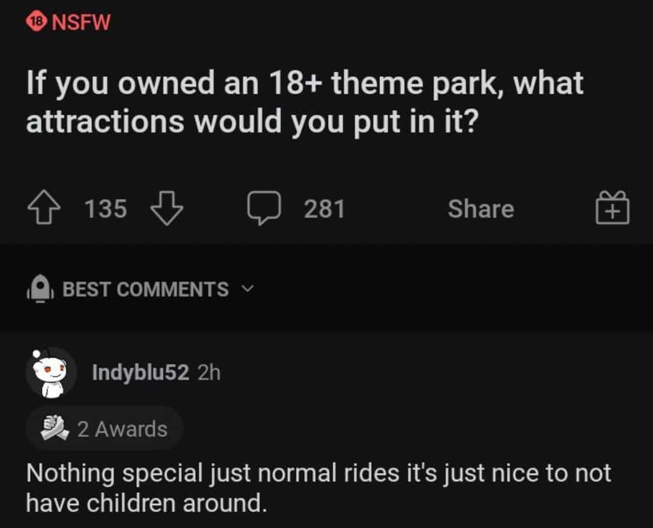The width and height of the screenshot is (653, 528).
Task: Expand the Best Comments chevron
Action: pyautogui.click(x=246, y=289)
